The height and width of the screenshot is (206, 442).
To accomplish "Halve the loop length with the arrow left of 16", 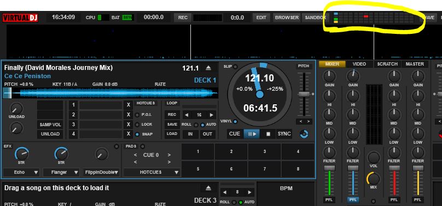I will pos(187,115).
